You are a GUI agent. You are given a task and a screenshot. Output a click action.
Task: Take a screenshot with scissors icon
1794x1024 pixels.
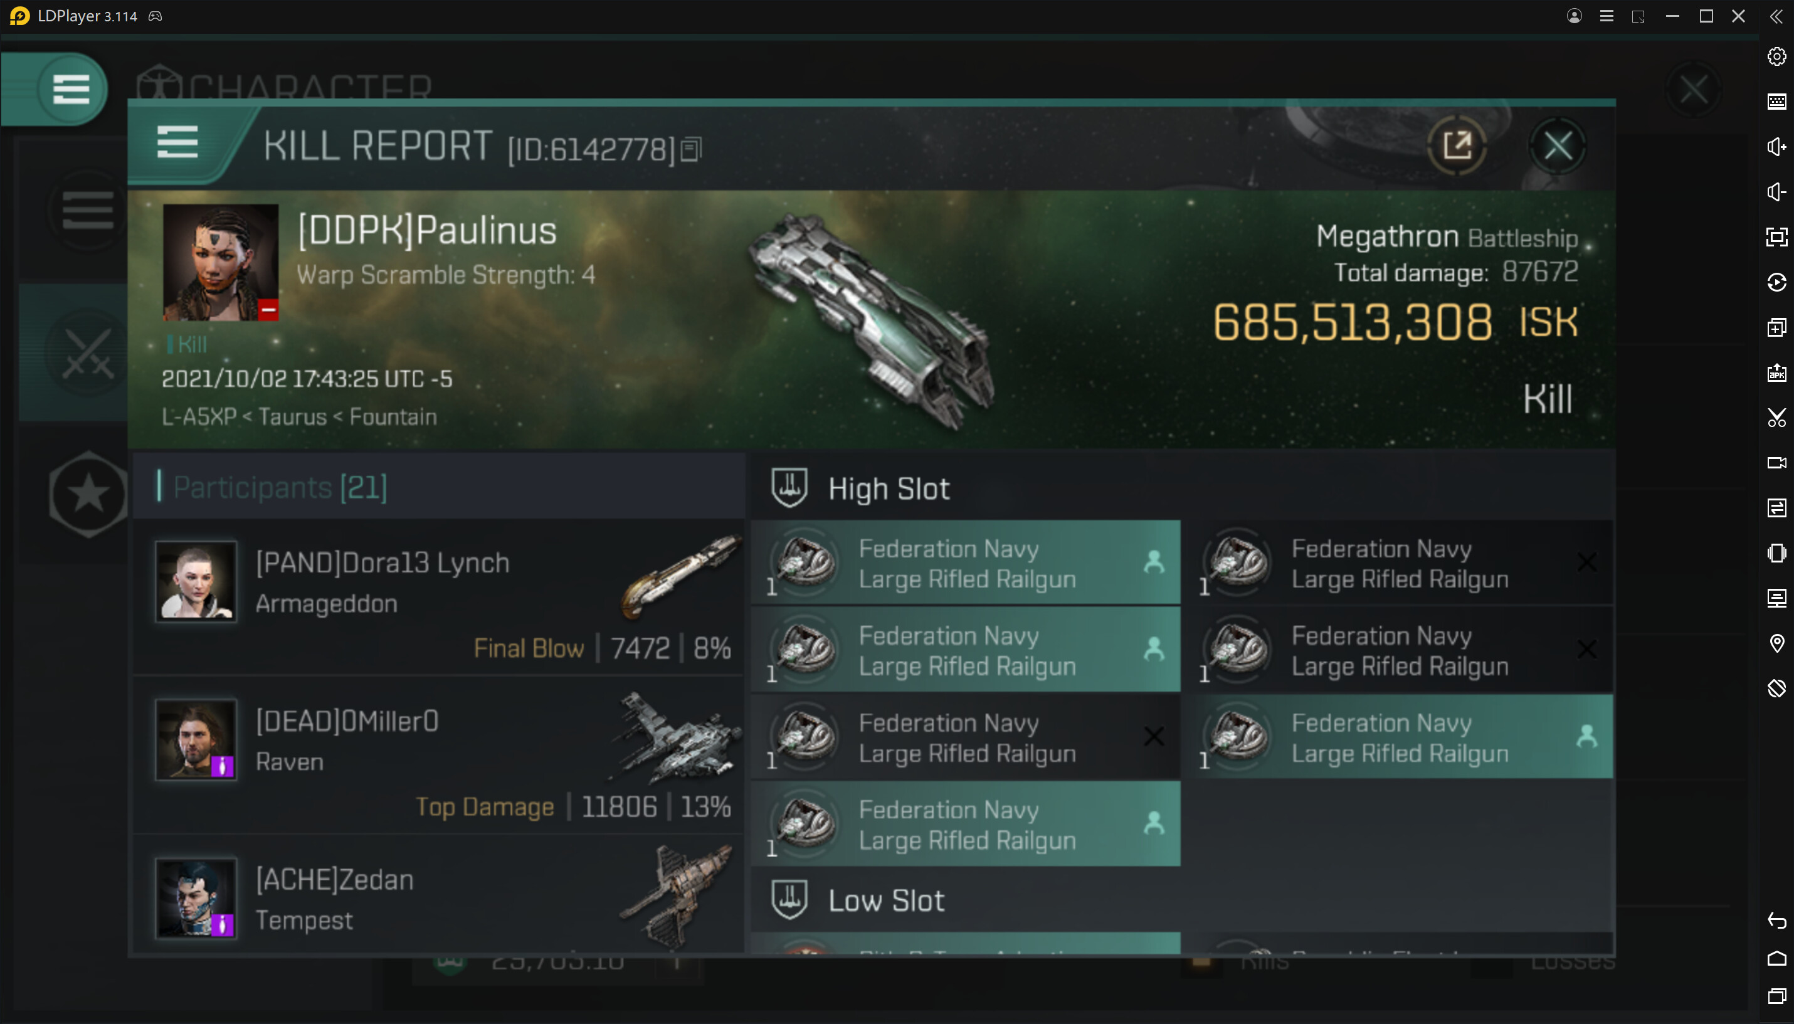click(x=1776, y=418)
